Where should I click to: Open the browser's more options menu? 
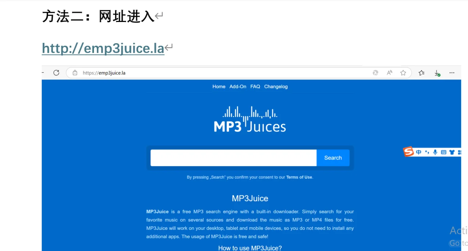click(452, 72)
